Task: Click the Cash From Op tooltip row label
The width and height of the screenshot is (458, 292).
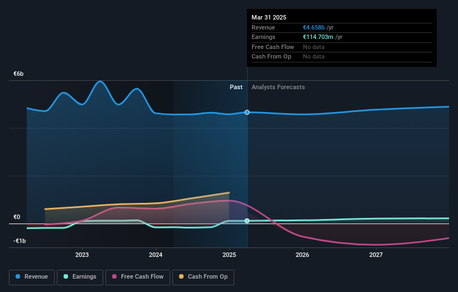Action: (x=271, y=57)
